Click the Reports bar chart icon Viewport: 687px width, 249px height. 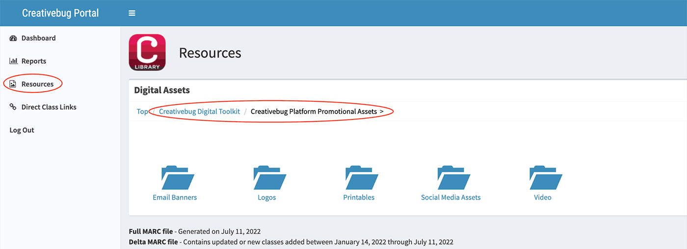coord(13,61)
